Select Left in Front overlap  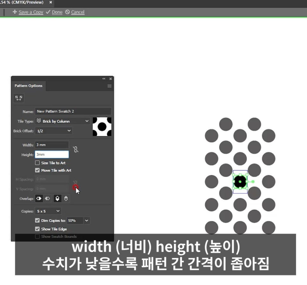click(x=39, y=199)
